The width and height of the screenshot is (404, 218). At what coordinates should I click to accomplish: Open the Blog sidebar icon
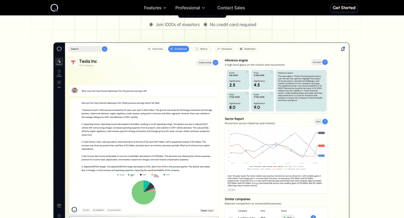59,83
